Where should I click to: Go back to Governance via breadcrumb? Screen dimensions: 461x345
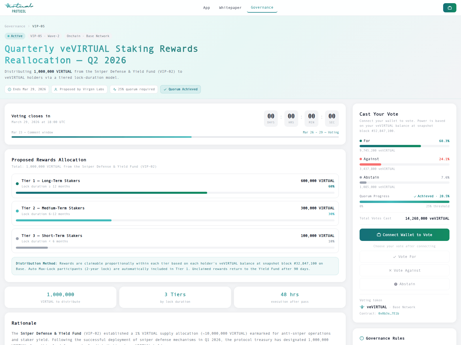click(15, 26)
